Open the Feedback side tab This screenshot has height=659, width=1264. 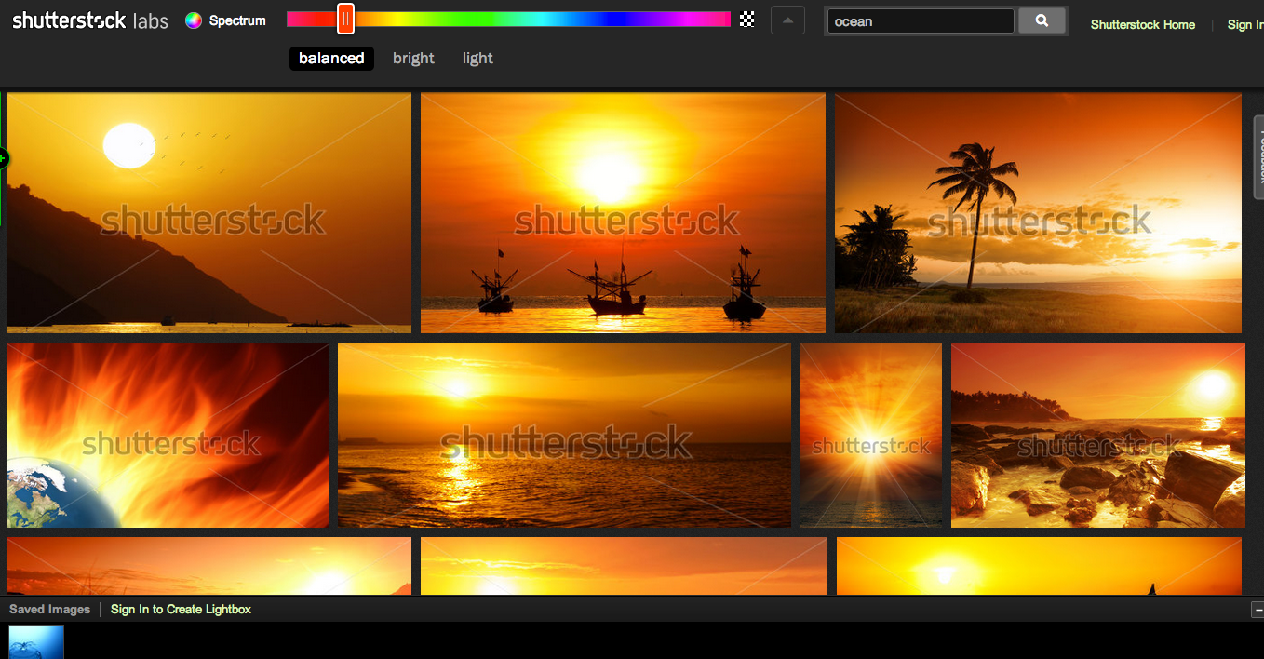coord(1258,156)
